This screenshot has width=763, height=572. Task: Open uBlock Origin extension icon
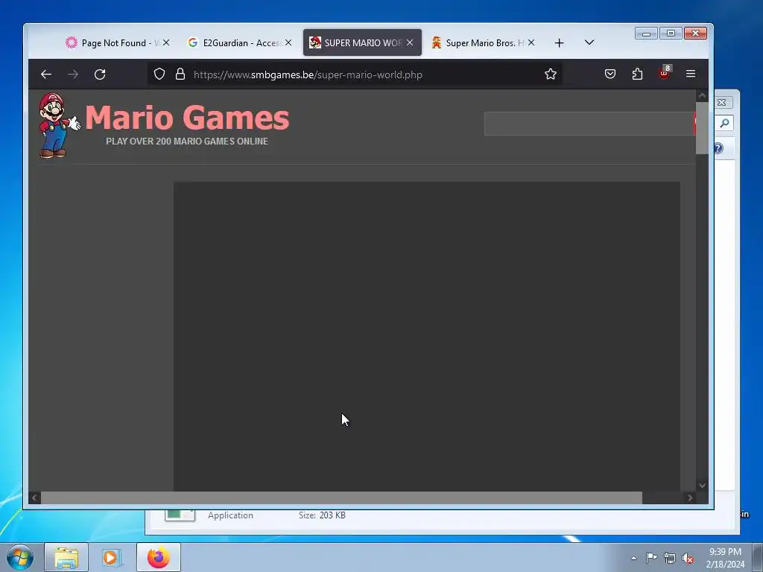click(664, 73)
